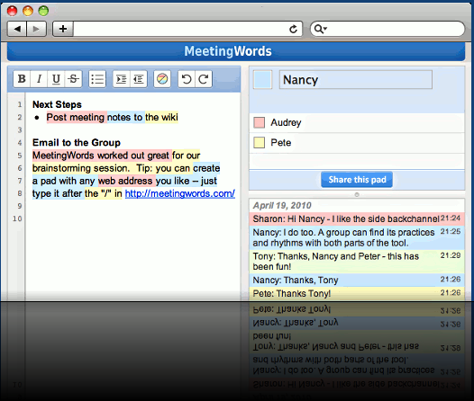Click the 'Post meeting notes to the wiki' bullet
The width and height of the screenshot is (474, 401).
pos(112,117)
